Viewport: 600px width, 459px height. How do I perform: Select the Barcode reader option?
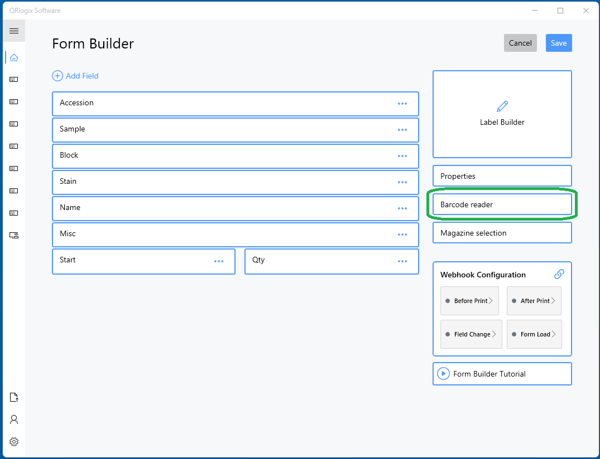(x=502, y=204)
